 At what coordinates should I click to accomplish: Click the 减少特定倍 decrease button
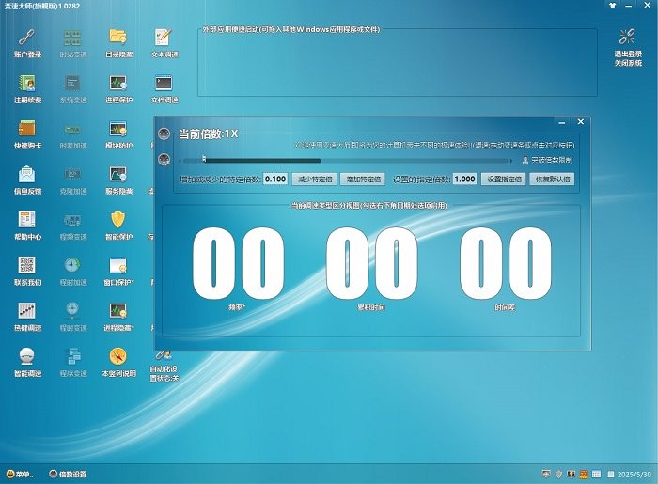313,179
